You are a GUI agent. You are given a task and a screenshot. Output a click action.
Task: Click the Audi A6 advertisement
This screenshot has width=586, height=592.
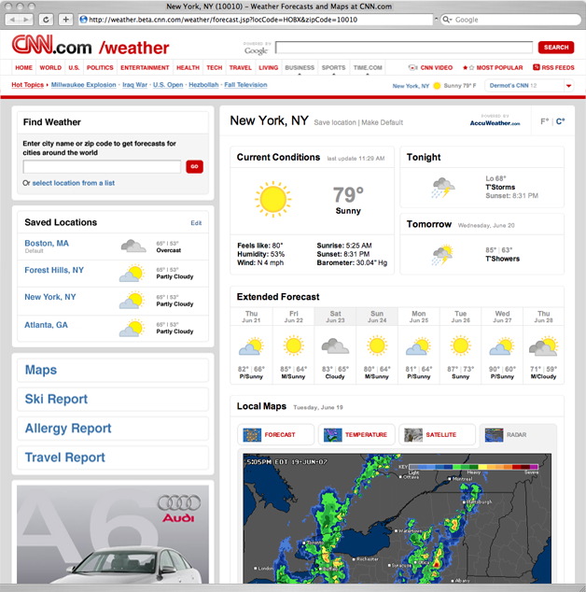pos(113,534)
